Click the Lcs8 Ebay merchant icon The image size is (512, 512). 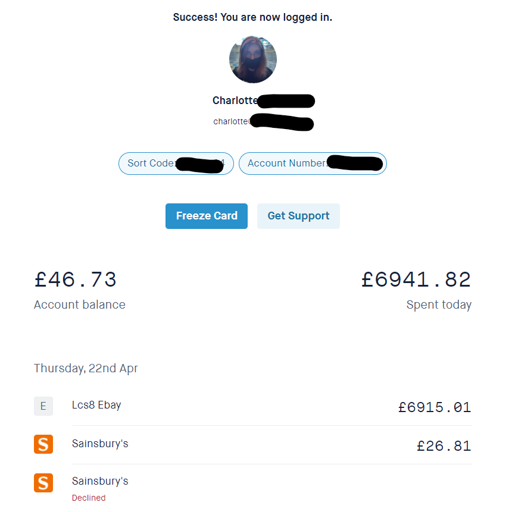(43, 406)
